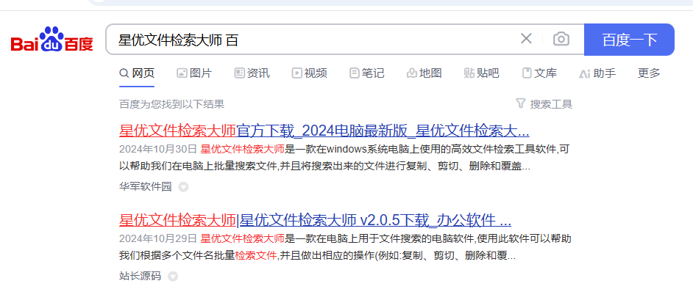Screen dimensions: 693x300
Task: Click the 2024年10月29日 result snippet
Action: [345, 247]
